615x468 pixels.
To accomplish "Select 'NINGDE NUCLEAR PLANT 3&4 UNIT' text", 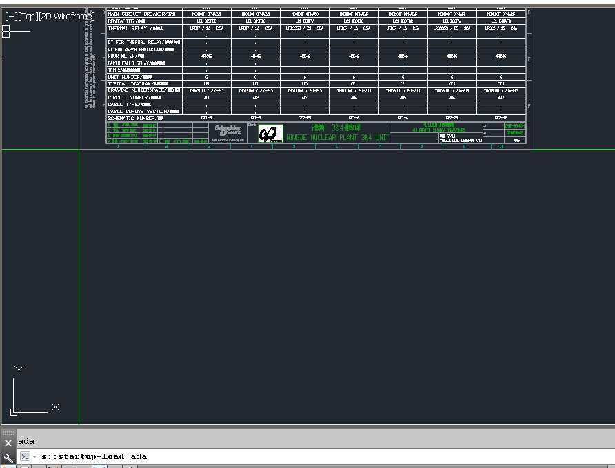I will [x=337, y=137].
